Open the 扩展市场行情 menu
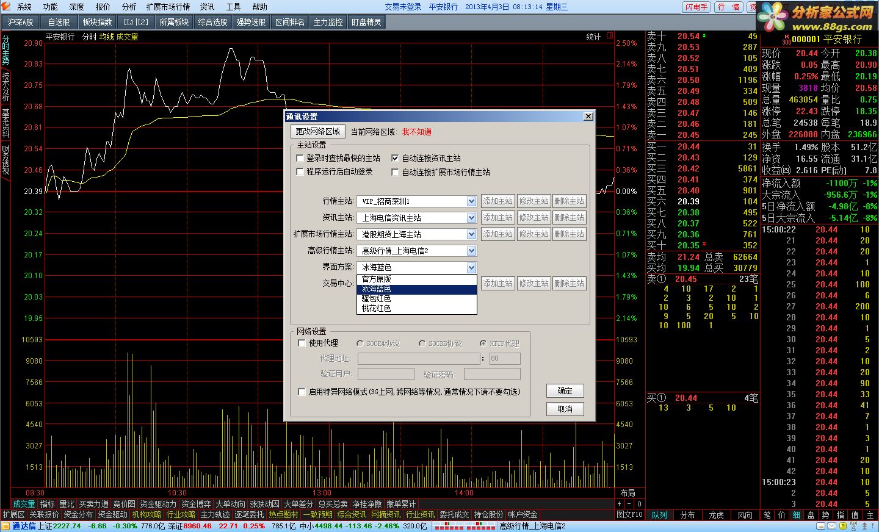Image resolution: width=879 pixels, height=532 pixels. (168, 7)
